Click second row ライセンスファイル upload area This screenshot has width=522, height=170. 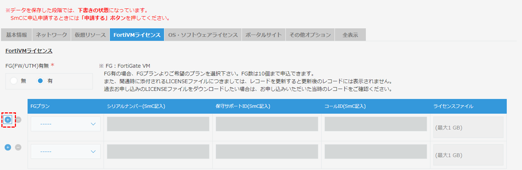468,155
